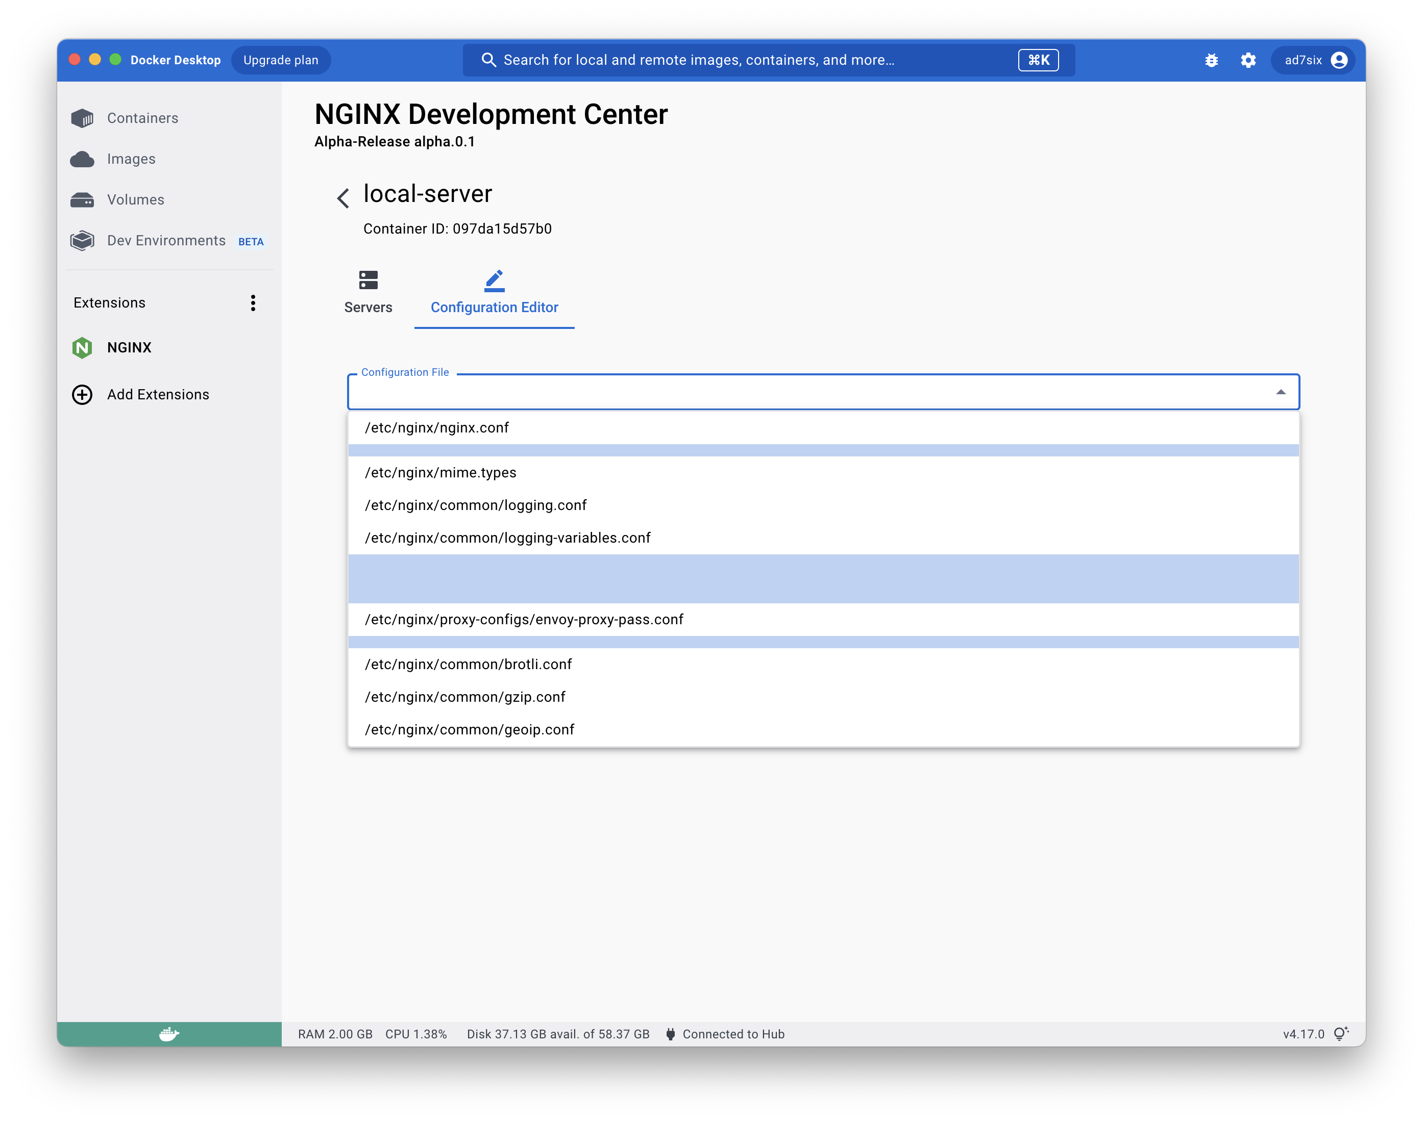Click the NGINX Development Center title

tap(491, 114)
